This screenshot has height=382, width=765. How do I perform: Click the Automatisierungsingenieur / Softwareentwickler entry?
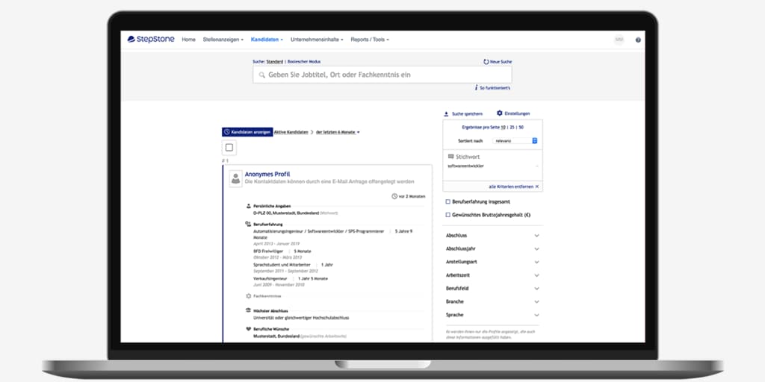point(318,231)
